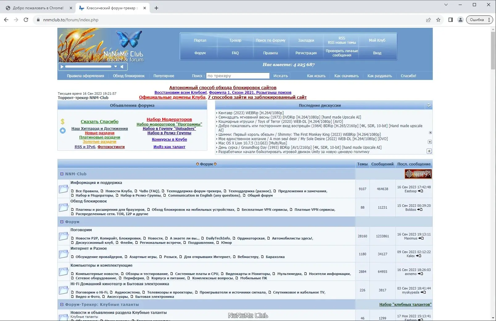Open Популярное link
The width and height of the screenshot is (496, 321).
pos(164,76)
